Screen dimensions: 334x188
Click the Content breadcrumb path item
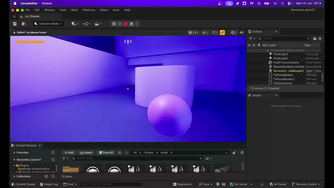[x=148, y=152]
